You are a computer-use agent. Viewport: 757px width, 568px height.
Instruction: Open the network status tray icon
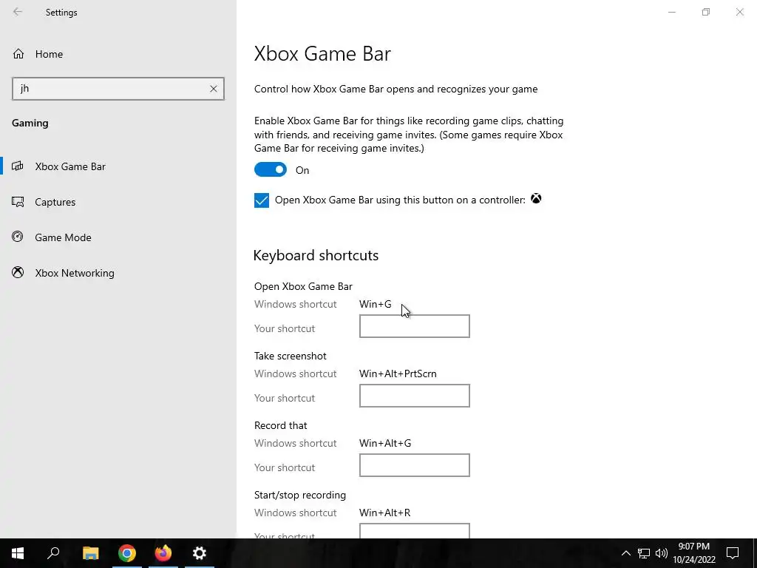click(x=644, y=553)
